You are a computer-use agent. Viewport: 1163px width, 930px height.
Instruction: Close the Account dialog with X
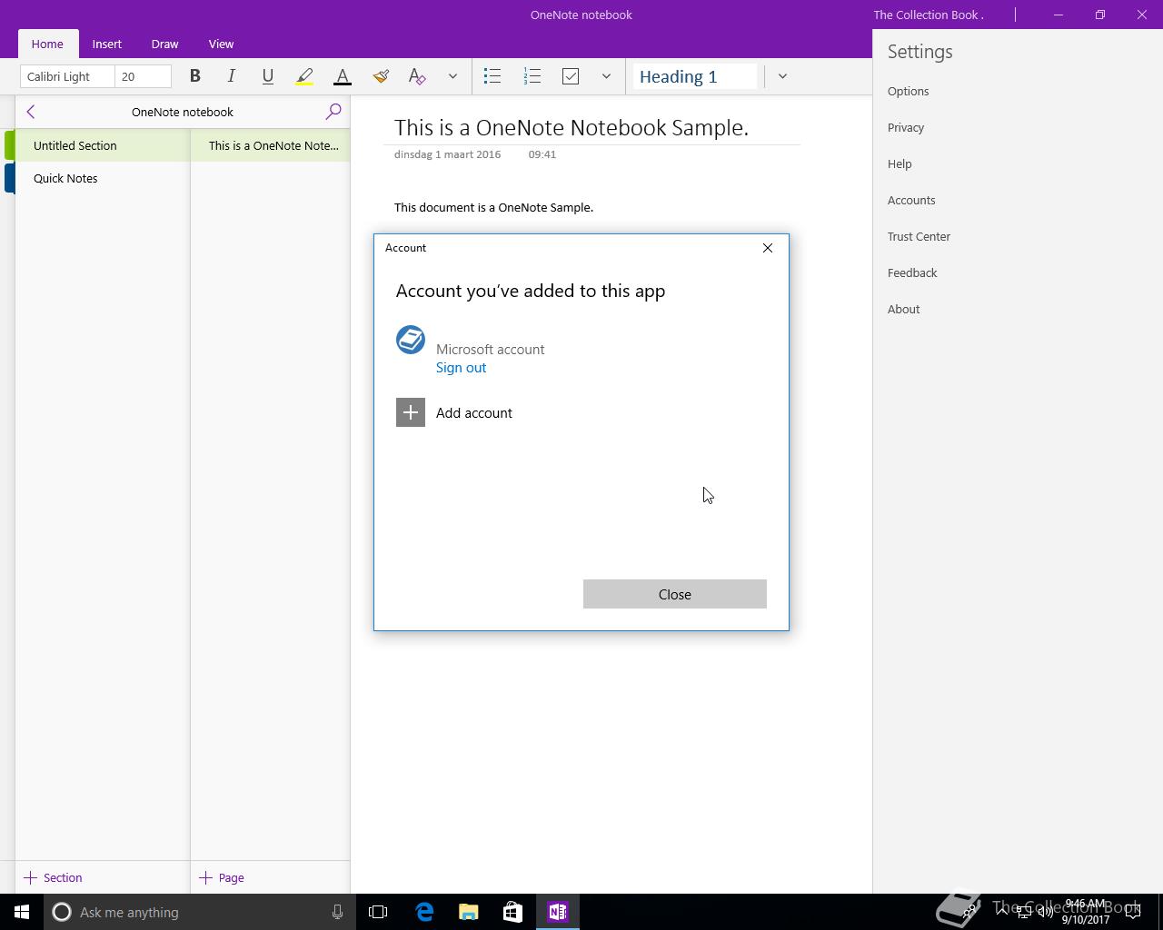pyautogui.click(x=768, y=248)
